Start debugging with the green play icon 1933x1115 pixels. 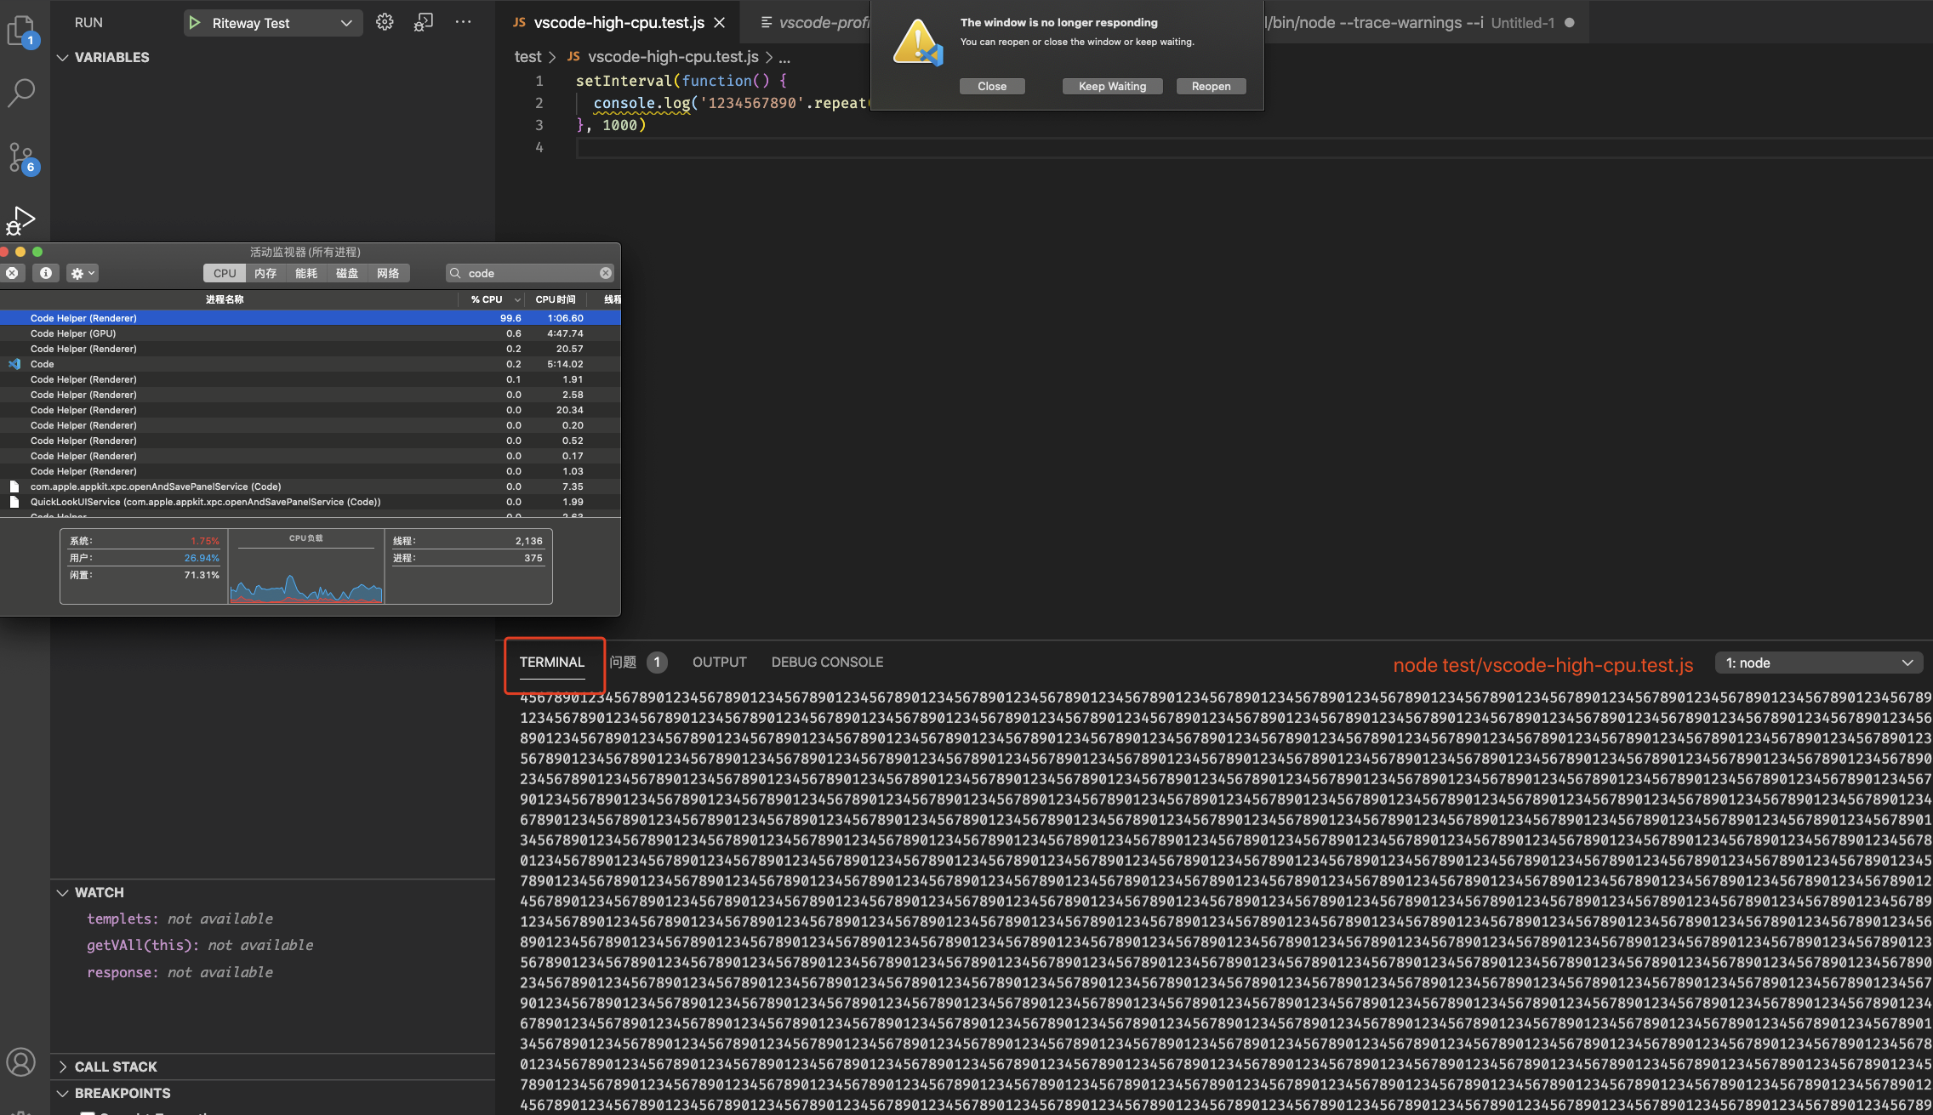(197, 23)
